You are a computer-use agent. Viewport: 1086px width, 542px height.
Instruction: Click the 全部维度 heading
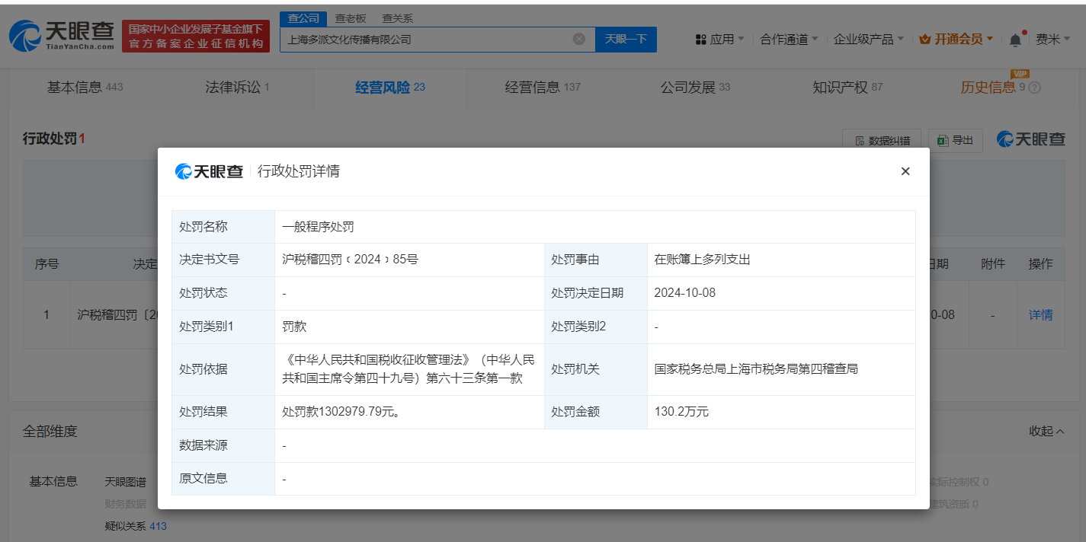(x=50, y=432)
